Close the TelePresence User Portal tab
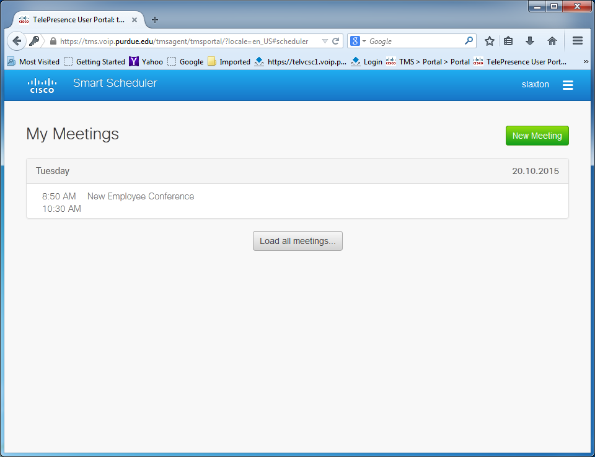The image size is (595, 457). [134, 19]
